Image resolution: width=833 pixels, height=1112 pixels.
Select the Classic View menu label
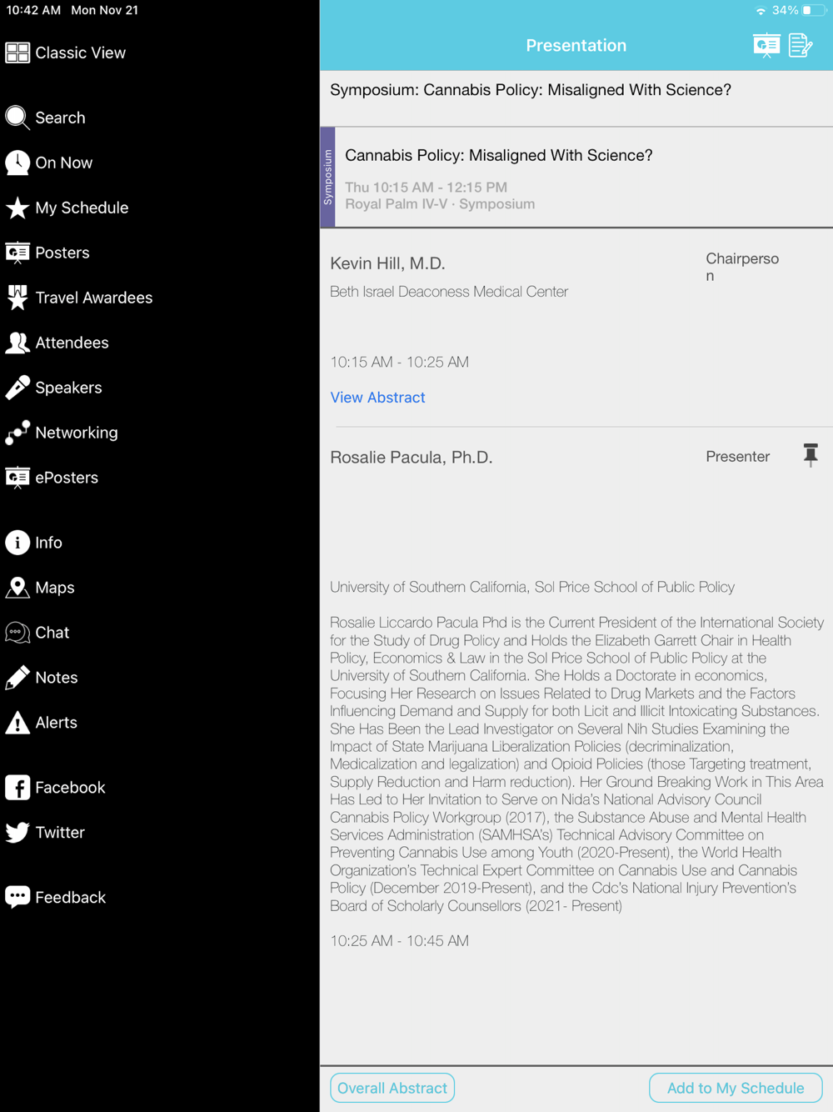click(x=81, y=53)
